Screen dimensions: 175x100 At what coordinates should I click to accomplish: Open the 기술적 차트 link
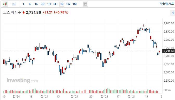click(x=166, y=4)
